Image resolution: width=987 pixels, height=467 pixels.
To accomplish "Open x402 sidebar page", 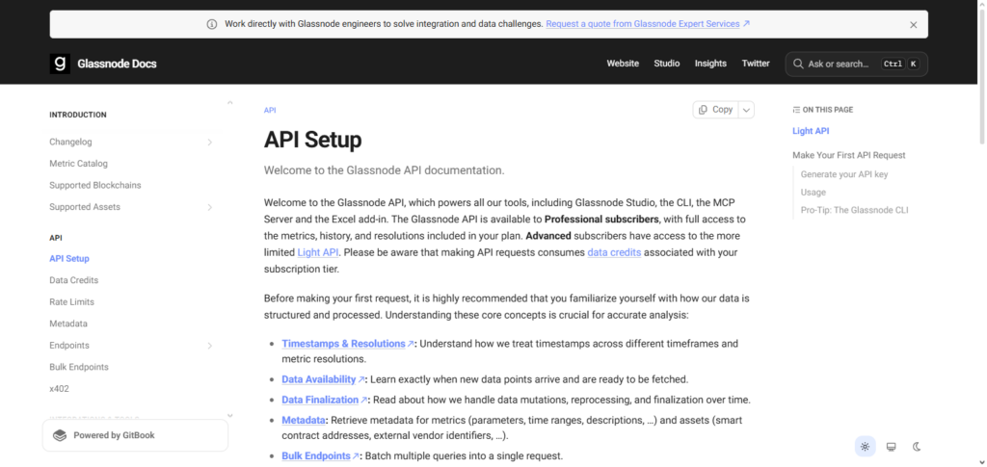I will (x=59, y=388).
